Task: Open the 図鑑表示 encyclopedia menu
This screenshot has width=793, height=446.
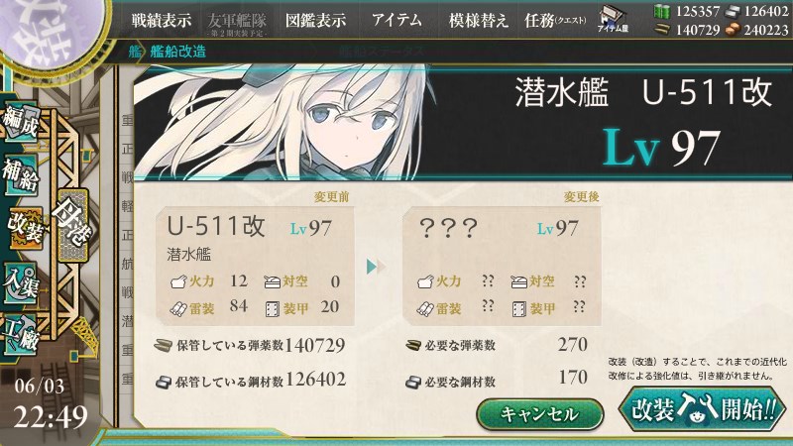Action: tap(315, 20)
